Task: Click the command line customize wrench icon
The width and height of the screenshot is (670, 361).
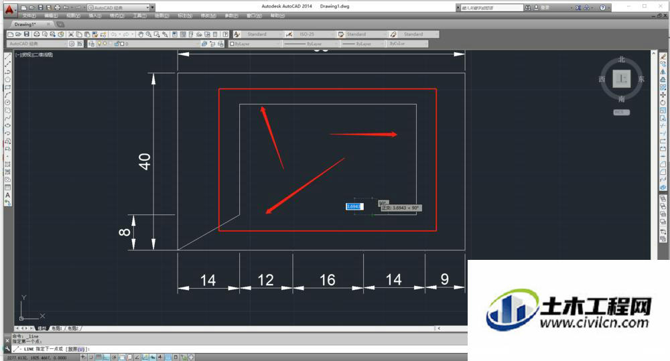Action: 7,349
